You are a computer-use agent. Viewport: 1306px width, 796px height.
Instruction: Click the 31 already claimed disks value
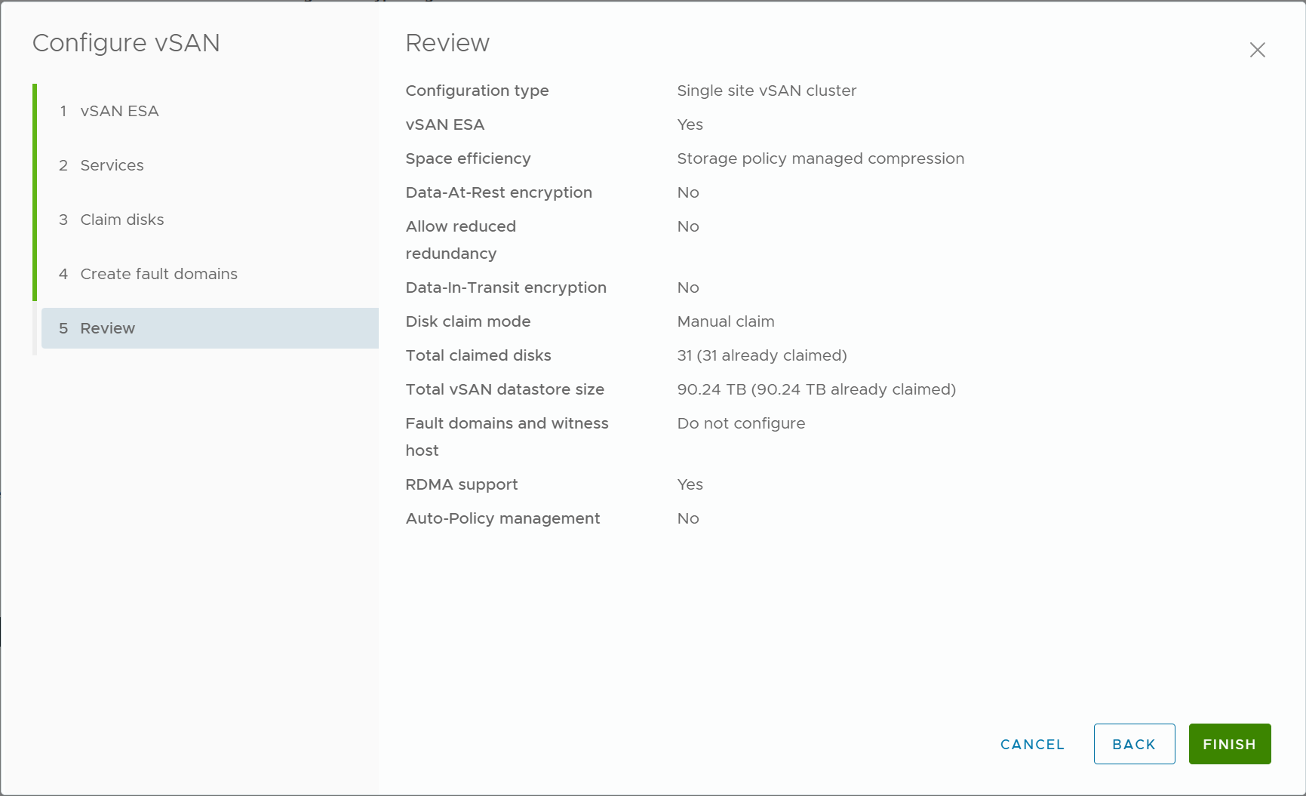tap(761, 355)
